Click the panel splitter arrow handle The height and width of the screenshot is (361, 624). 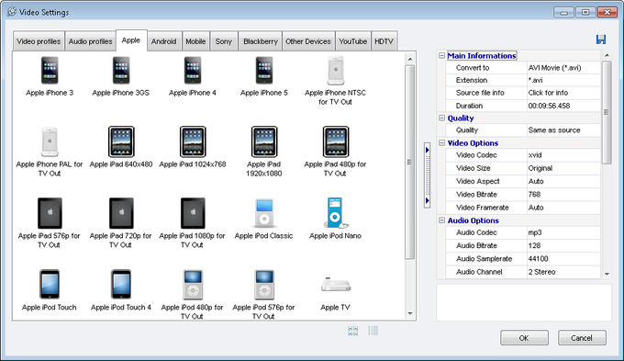(x=427, y=175)
